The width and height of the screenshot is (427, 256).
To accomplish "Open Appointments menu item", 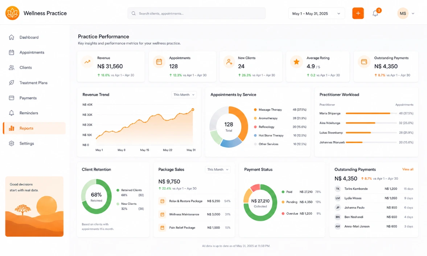I will (34, 52).
